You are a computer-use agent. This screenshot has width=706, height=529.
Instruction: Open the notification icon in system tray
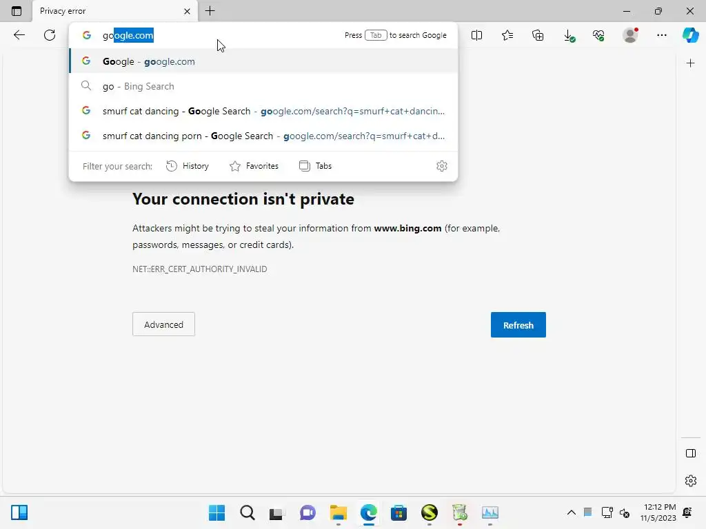pos(687,512)
